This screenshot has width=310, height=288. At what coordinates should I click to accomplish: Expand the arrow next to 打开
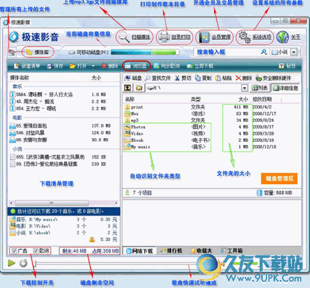93,66
